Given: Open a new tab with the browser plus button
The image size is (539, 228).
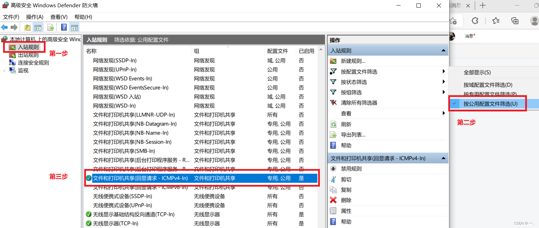Looking at the screenshot, I should pos(483,6).
